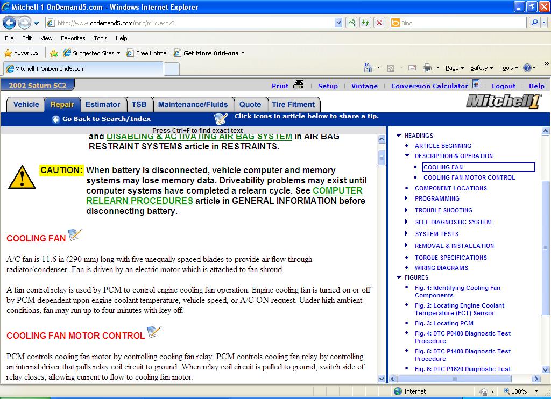
Task: Click the Mitchell Print printer icon
Action: [298, 84]
